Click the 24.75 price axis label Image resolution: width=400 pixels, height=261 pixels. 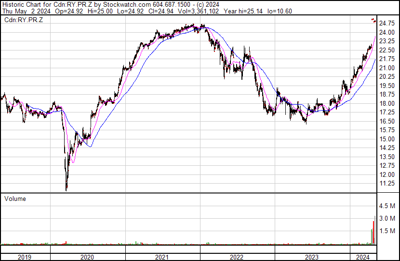[x=387, y=24]
